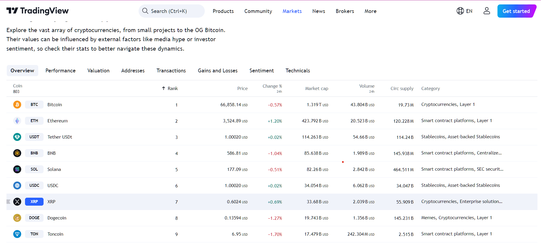Open the Brokers menu
The height and width of the screenshot is (243, 541).
pos(345,11)
